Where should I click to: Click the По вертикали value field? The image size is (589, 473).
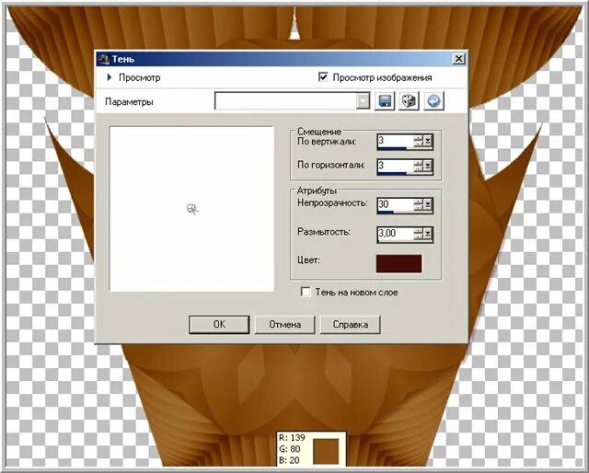click(x=396, y=141)
